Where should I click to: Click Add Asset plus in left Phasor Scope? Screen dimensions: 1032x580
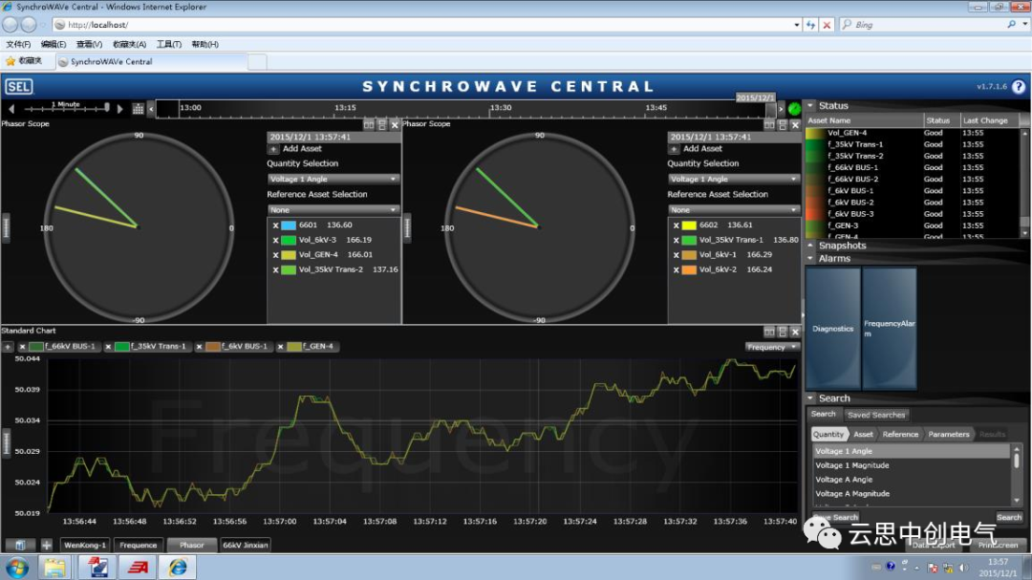pyautogui.click(x=274, y=149)
